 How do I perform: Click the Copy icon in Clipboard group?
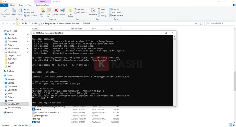coord(14,12)
